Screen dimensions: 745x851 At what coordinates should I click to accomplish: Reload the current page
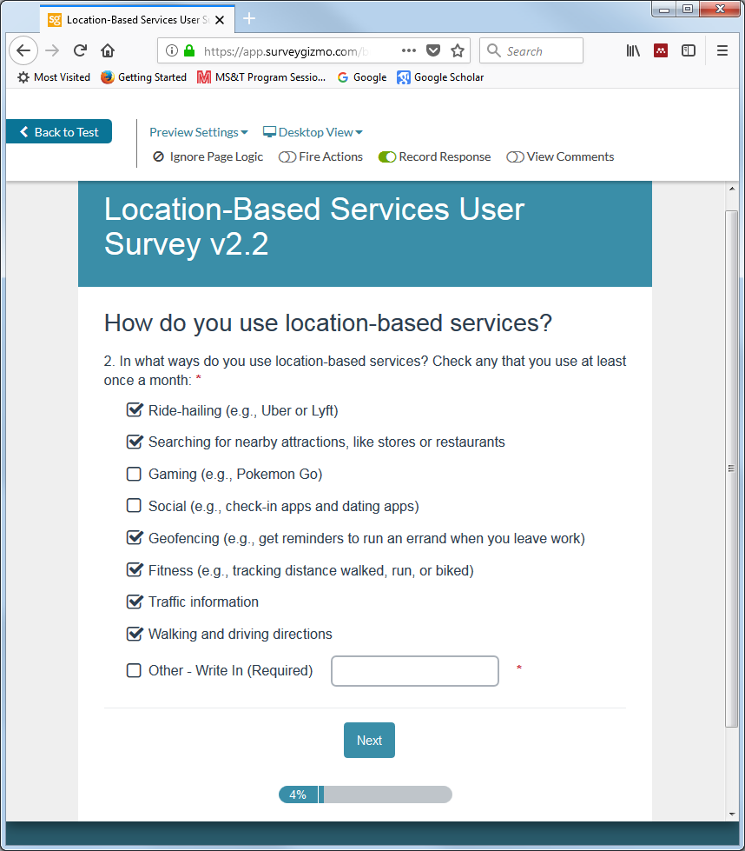click(80, 50)
